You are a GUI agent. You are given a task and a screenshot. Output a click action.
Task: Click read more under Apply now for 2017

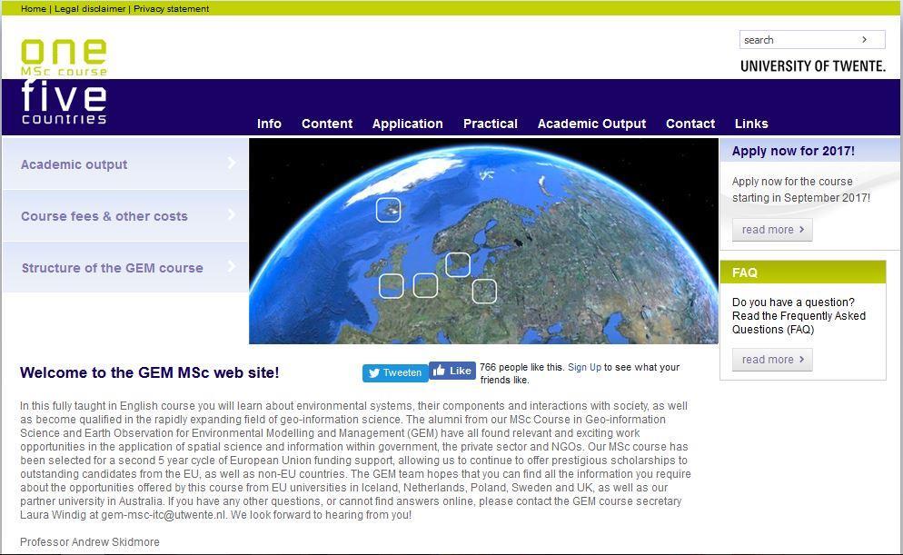coord(772,229)
